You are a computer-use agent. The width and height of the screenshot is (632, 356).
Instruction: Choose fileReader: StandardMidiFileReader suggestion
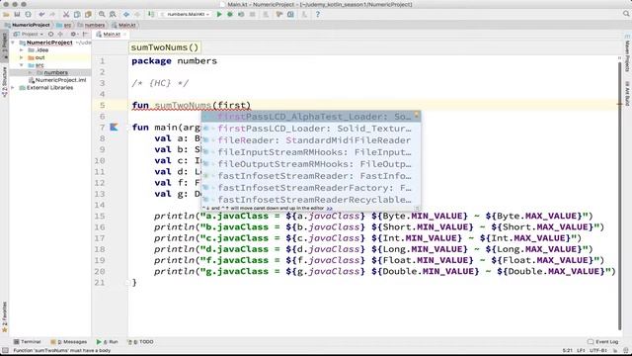[x=311, y=140]
